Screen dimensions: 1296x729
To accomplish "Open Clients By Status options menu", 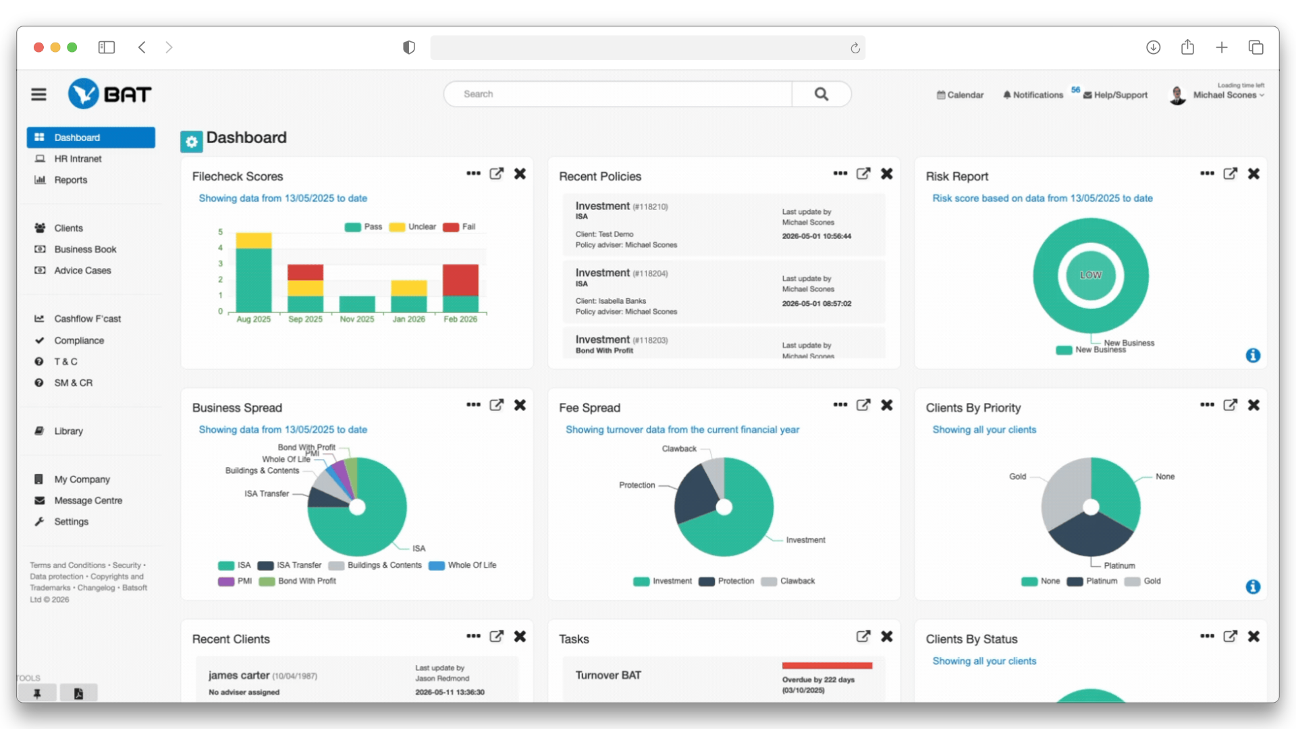I will pyautogui.click(x=1208, y=637).
